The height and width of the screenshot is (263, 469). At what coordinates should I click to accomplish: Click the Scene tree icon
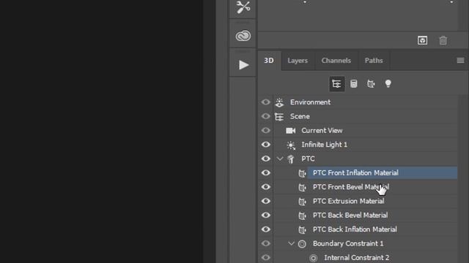(x=279, y=117)
